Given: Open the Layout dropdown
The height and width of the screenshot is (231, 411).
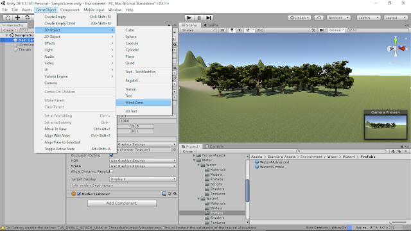Looking at the screenshot, I should click(396, 18).
